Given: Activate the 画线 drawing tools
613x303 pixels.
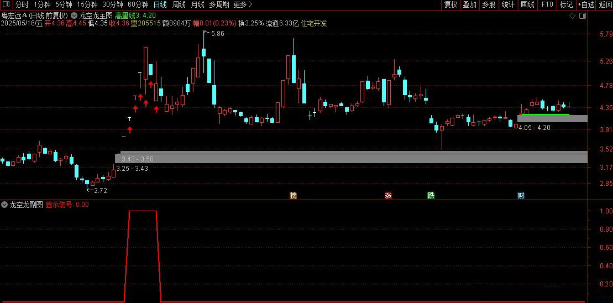Looking at the screenshot, I should [x=527, y=4].
